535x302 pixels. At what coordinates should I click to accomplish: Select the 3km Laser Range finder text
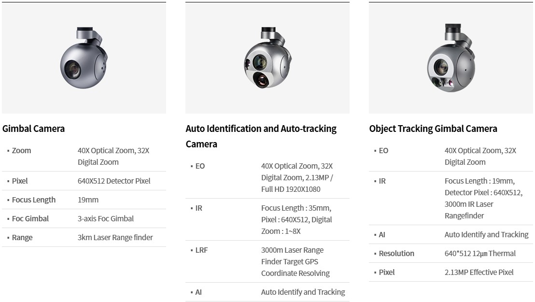click(x=115, y=237)
